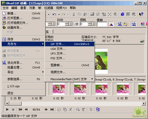148x119 pixels.
Task: Play the animation with Play button
Action: 7,110
